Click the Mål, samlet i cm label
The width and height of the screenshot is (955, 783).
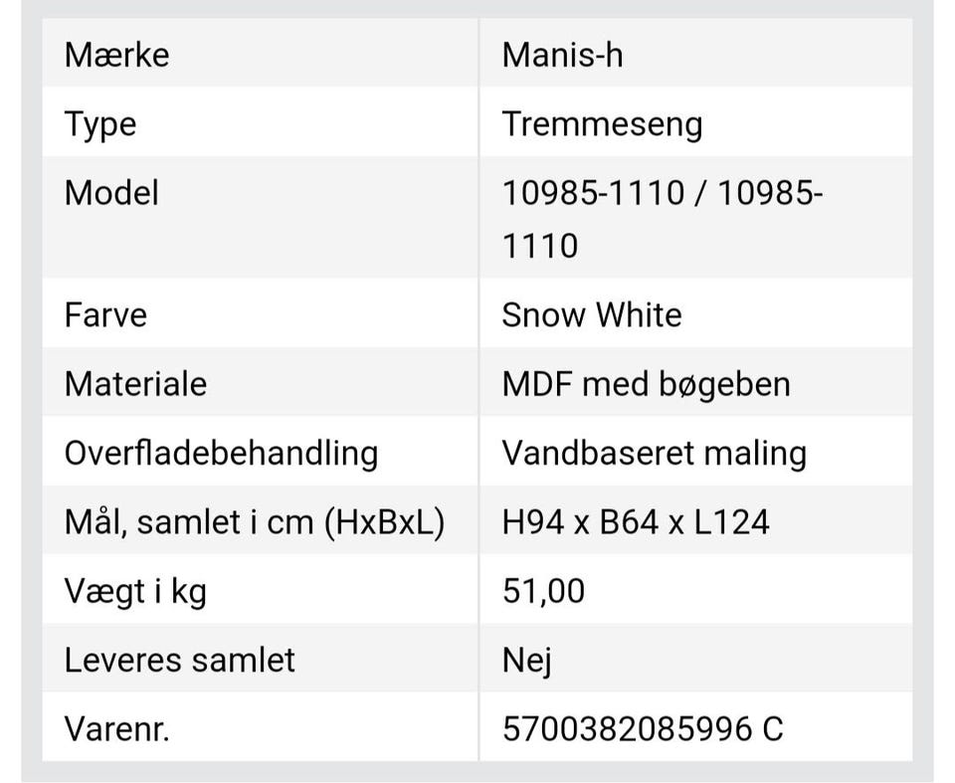254,522
